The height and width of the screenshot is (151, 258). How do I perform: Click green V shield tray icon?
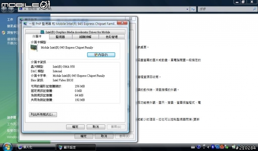pyautogui.click(x=227, y=147)
